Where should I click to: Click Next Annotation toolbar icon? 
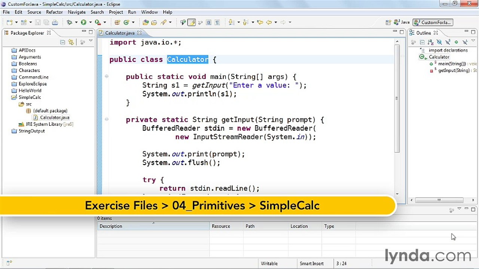pyautogui.click(x=231, y=22)
